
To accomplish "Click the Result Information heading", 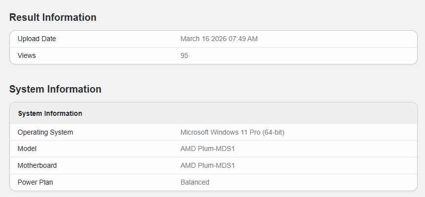I will coord(53,17).
